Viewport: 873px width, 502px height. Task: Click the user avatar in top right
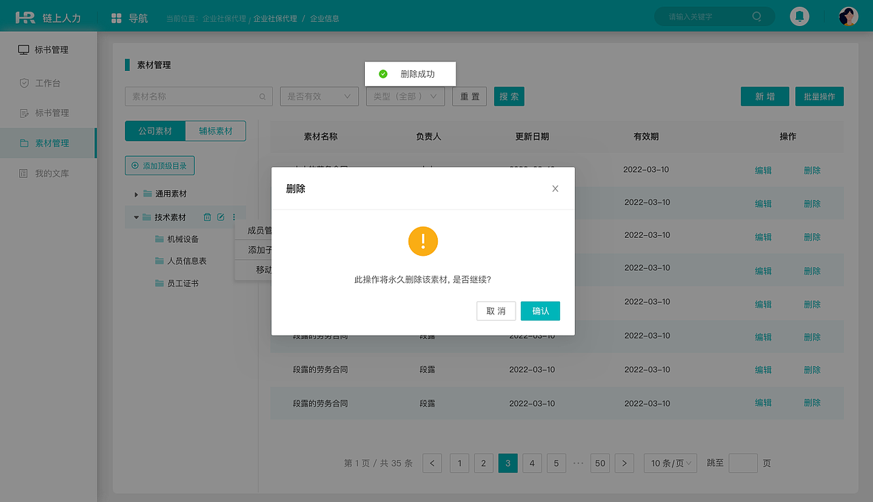[x=847, y=16]
